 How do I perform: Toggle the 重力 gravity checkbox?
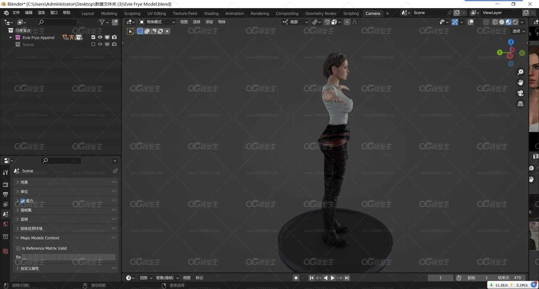(x=23, y=201)
